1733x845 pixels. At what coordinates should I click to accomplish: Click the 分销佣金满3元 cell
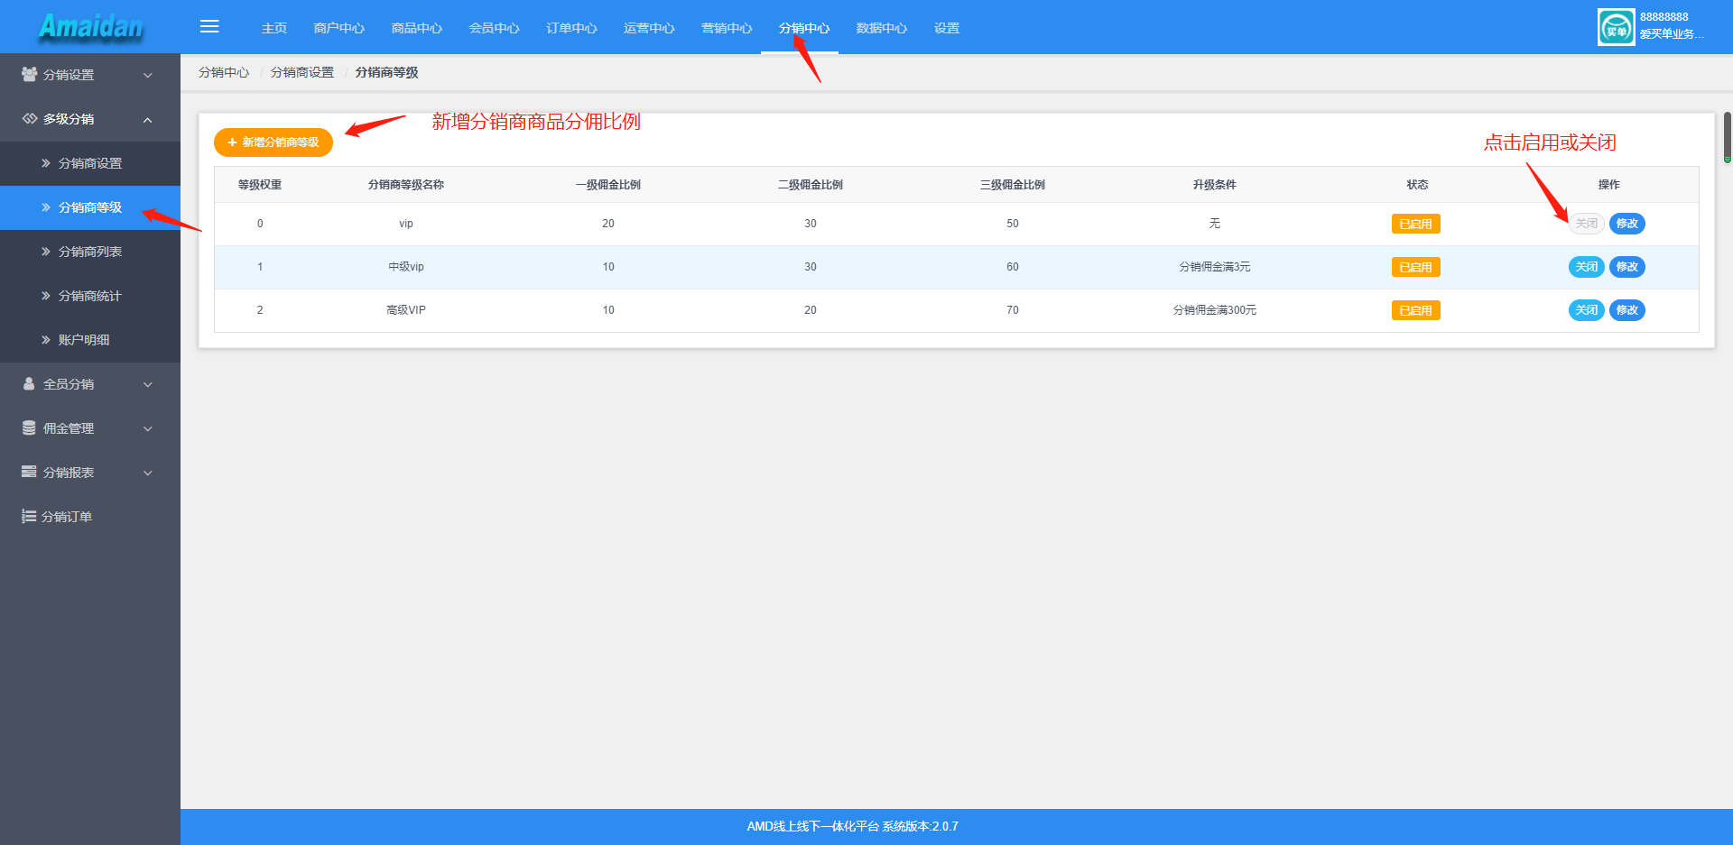pos(1215,267)
